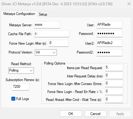Image resolution: width=133 pixels, height=119 pixels.
Task: Click the User2 field containing APIRadix2
Action: point(109,43)
